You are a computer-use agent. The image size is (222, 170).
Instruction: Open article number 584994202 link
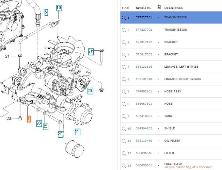point(144,128)
